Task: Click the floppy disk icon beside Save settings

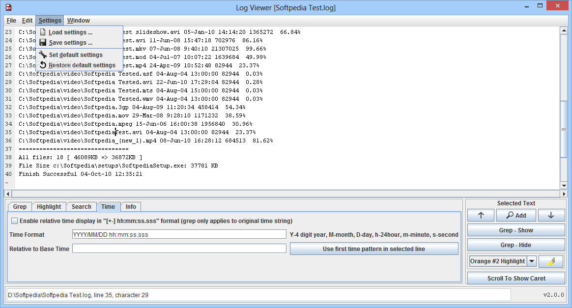Action: [x=43, y=43]
